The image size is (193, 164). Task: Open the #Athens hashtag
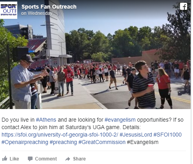46,120
